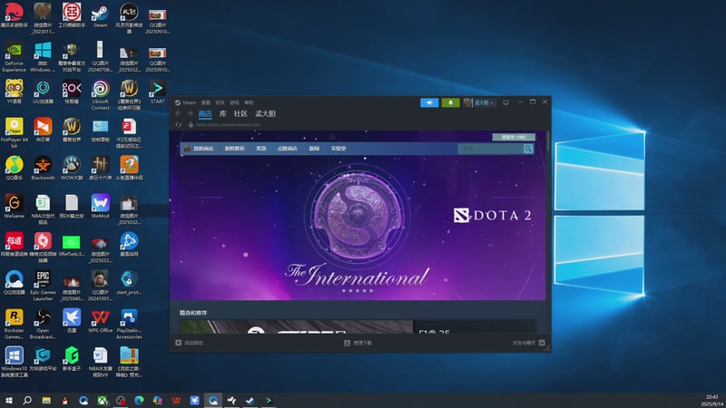This screenshot has height=408, width=726.
Task: Open 点数商店 link
Action: 287,149
